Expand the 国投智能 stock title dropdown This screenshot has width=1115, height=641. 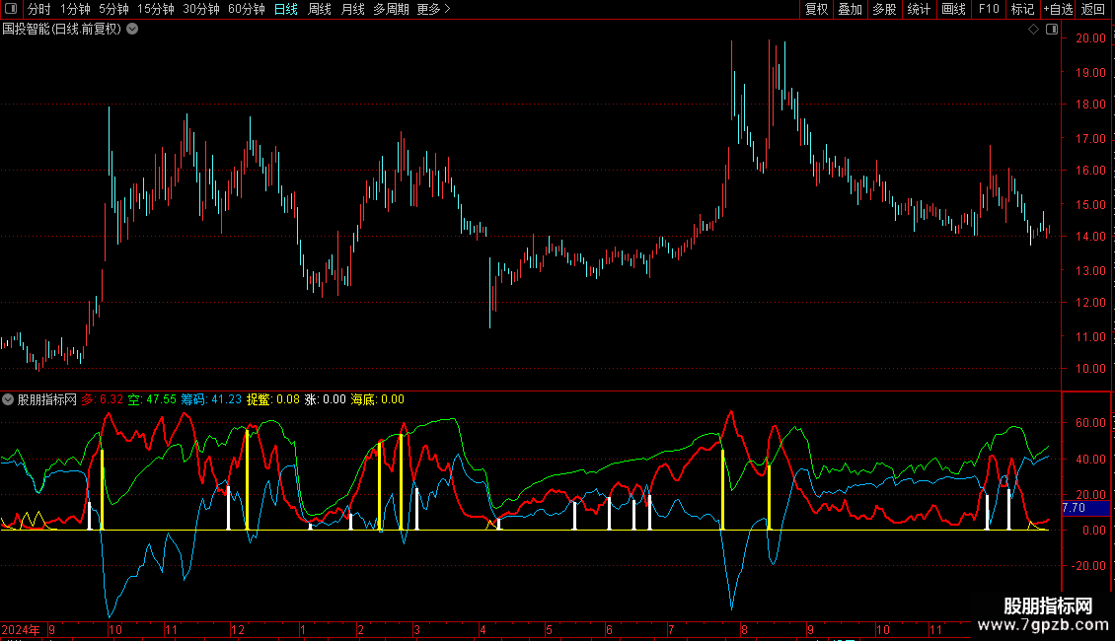tap(132, 29)
